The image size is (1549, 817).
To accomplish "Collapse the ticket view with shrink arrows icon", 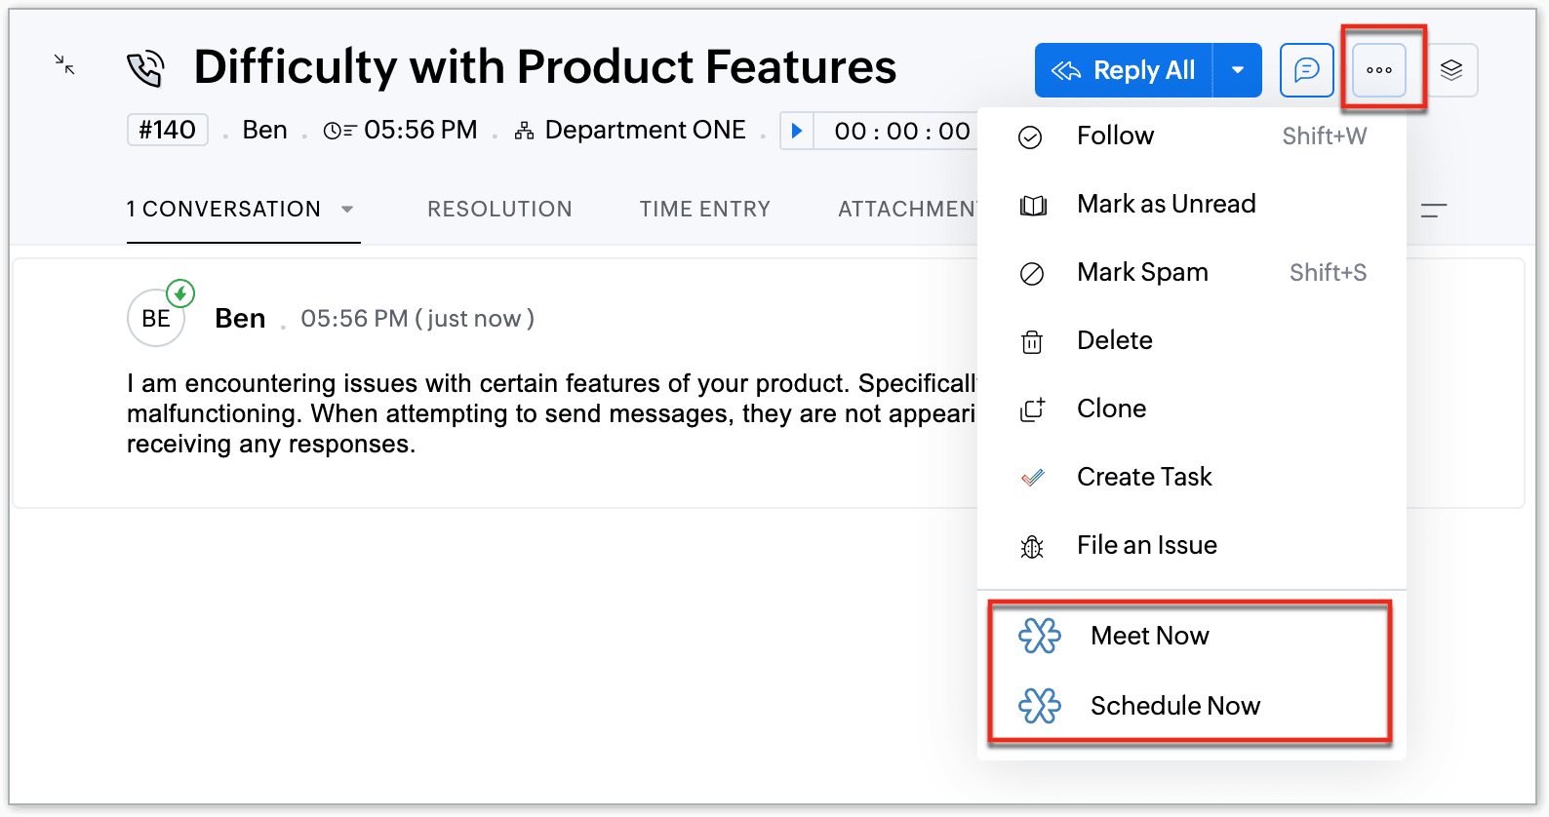I will [x=64, y=65].
